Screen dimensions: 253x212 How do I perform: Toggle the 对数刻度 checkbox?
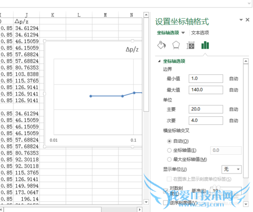165,191
